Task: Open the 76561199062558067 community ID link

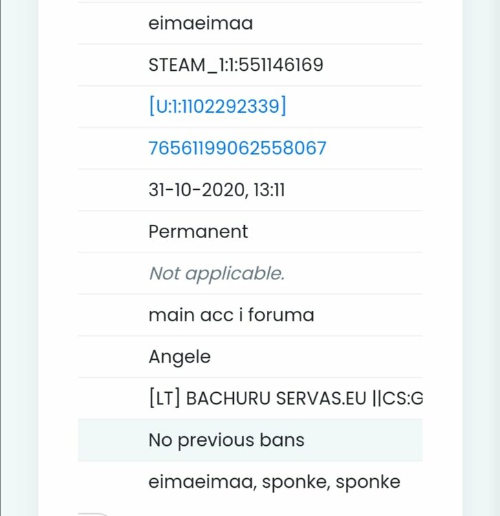Action: [x=237, y=149]
